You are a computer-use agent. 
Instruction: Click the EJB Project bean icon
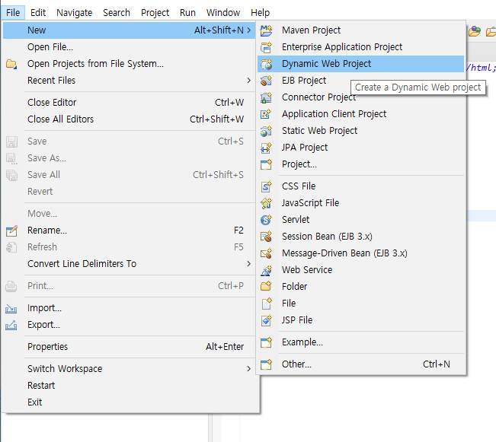pyautogui.click(x=266, y=81)
